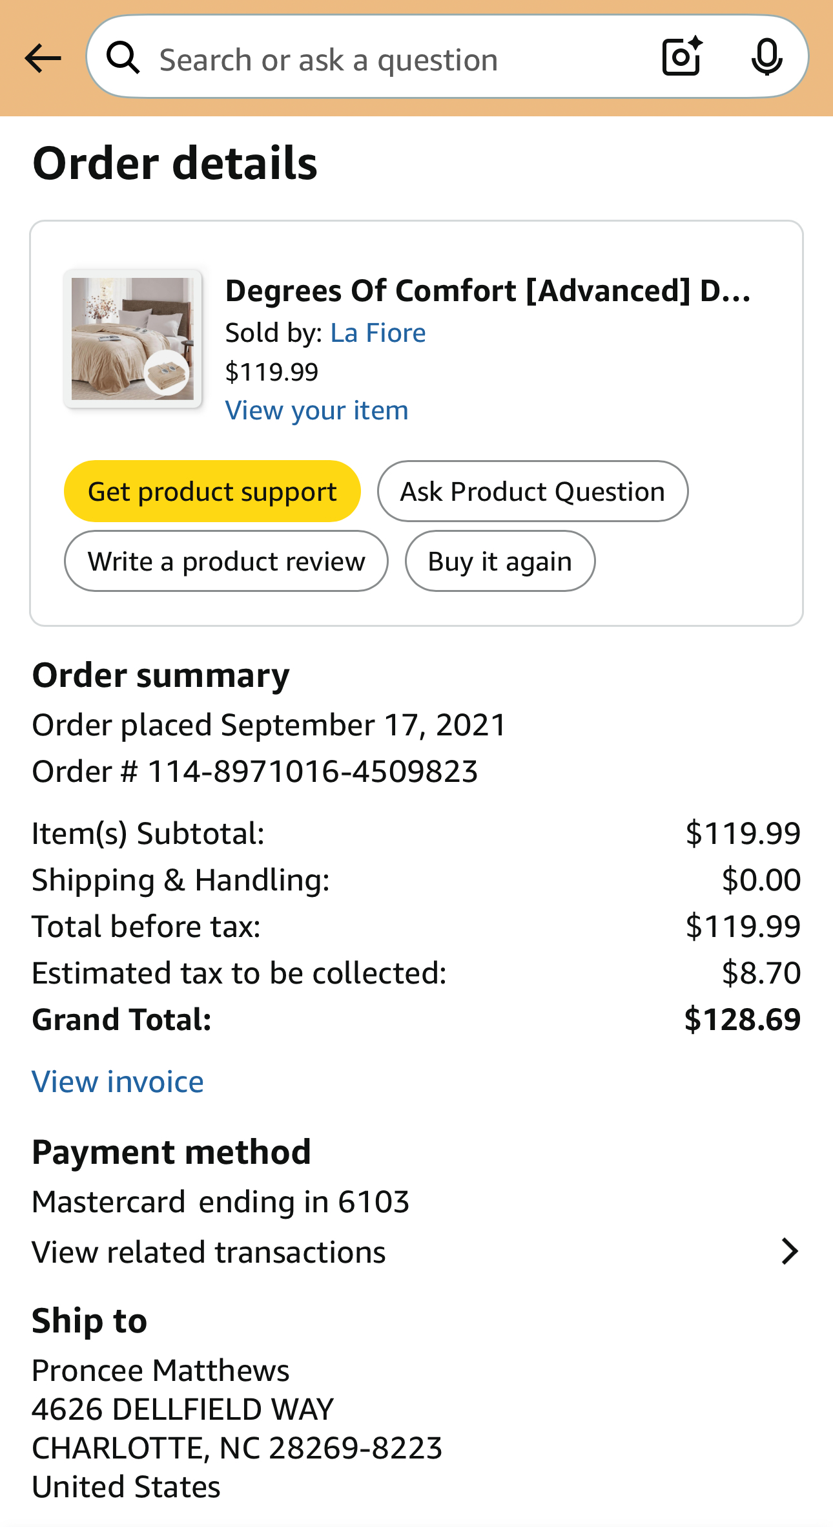Tap Buy it again button
The width and height of the screenshot is (833, 1527).
[x=500, y=561]
